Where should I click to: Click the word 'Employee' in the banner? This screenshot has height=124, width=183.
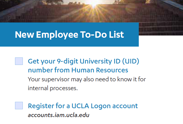click(x=57, y=35)
